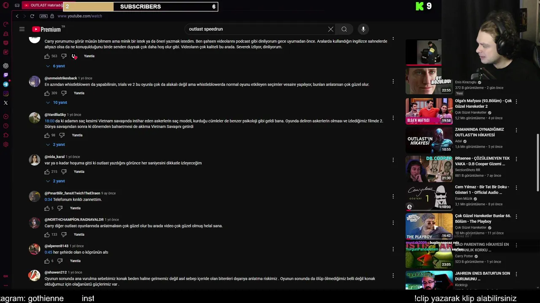Open The Playboy video thumbnail
Image resolution: width=540 pixels, height=303 pixels.
(429, 226)
